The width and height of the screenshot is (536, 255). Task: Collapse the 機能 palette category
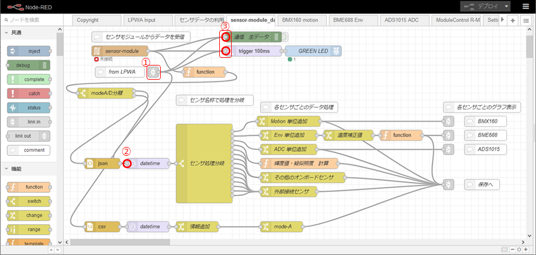tap(7, 169)
